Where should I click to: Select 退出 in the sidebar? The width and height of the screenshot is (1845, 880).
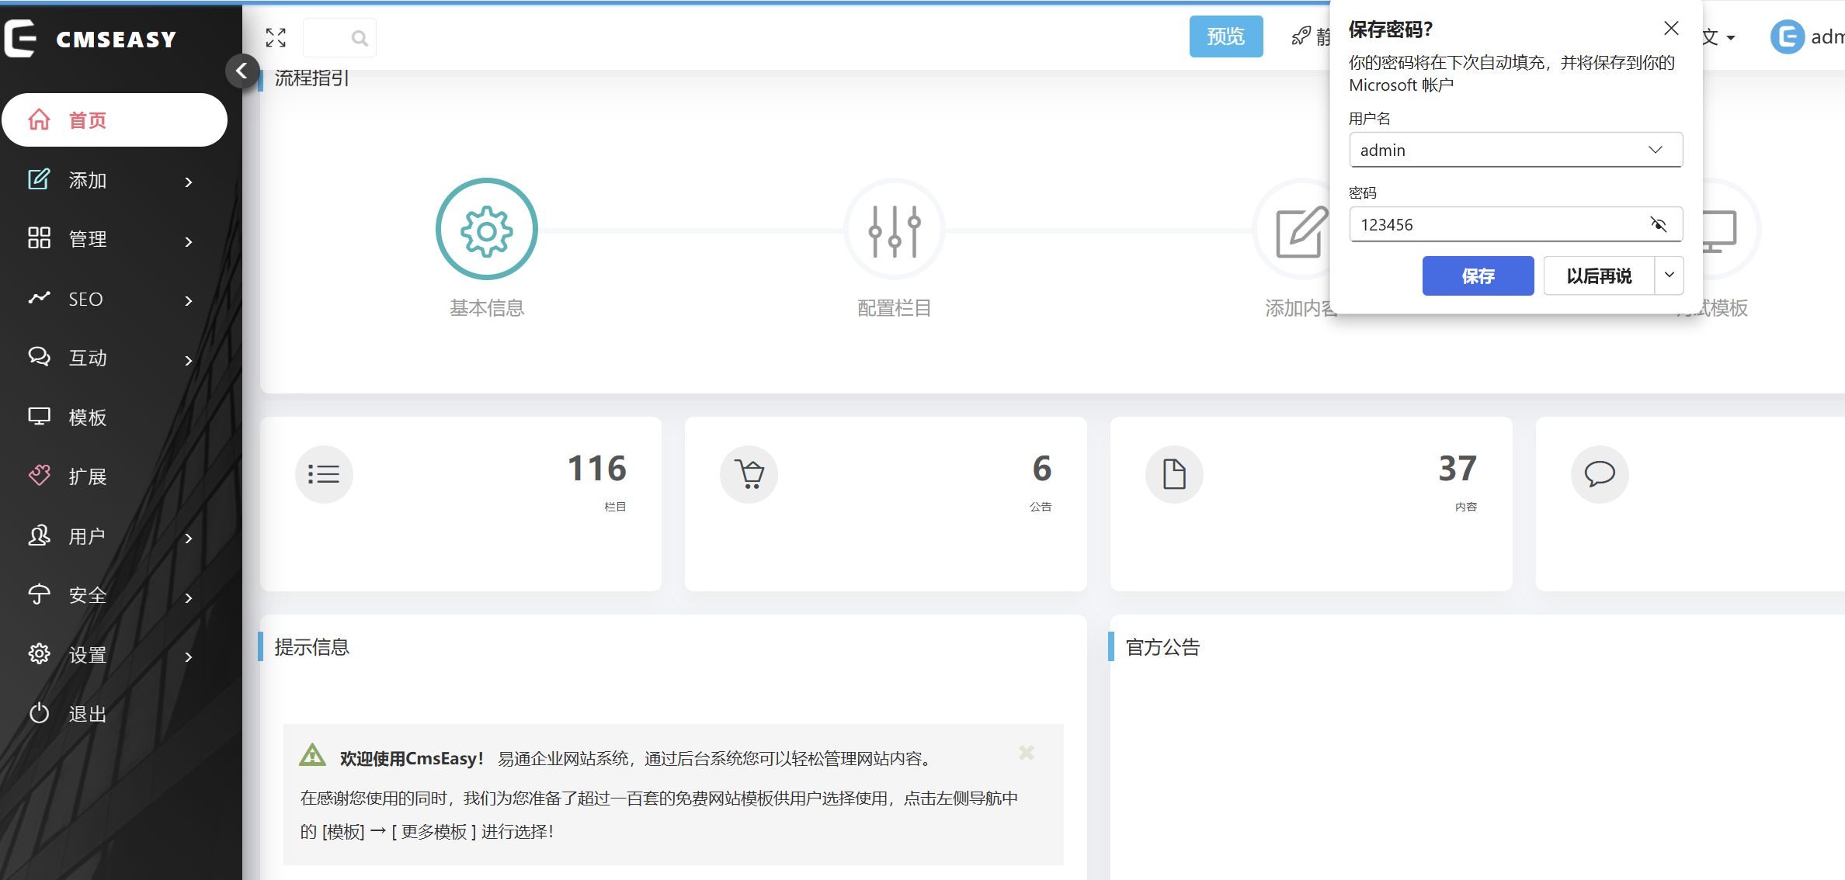(x=87, y=714)
